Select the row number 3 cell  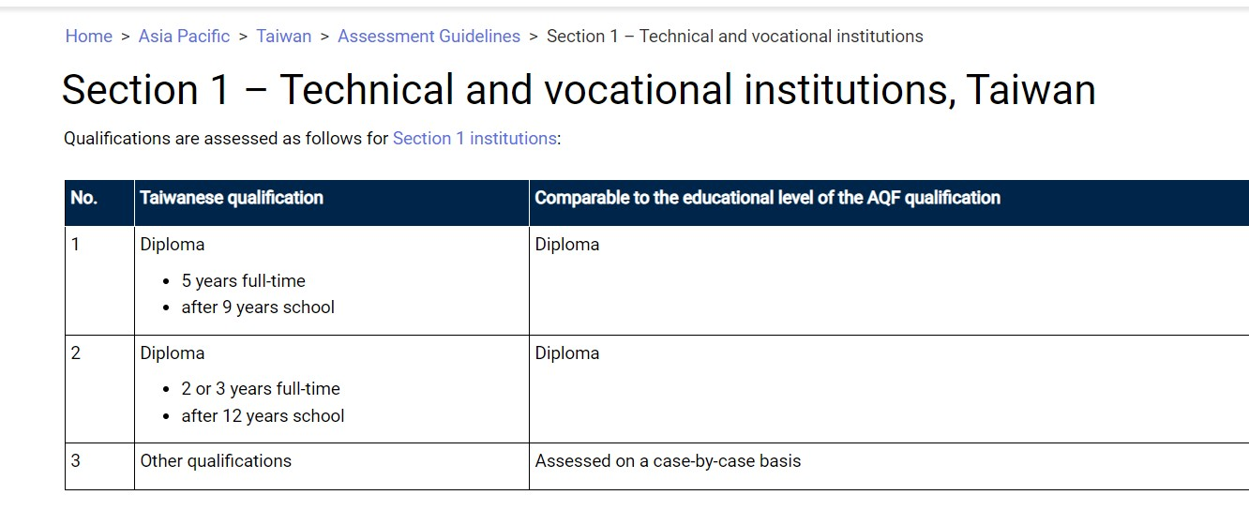coord(99,466)
